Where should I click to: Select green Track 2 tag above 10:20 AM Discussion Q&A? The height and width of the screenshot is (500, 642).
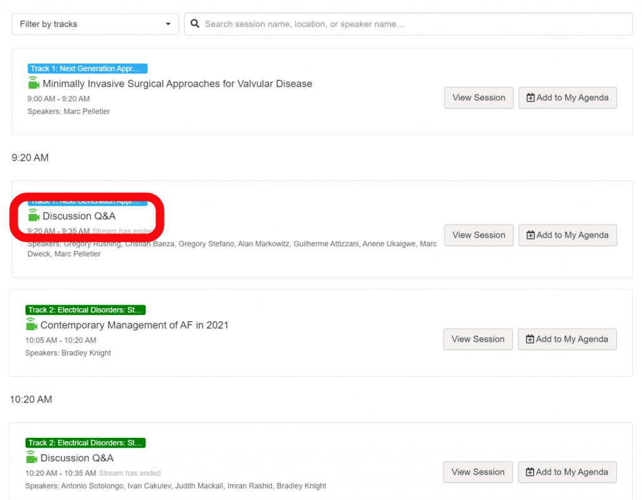click(x=85, y=443)
